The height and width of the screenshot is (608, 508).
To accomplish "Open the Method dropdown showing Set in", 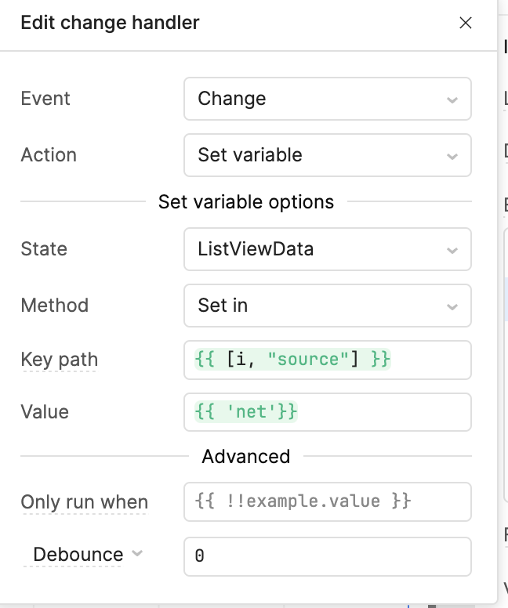I will (327, 306).
